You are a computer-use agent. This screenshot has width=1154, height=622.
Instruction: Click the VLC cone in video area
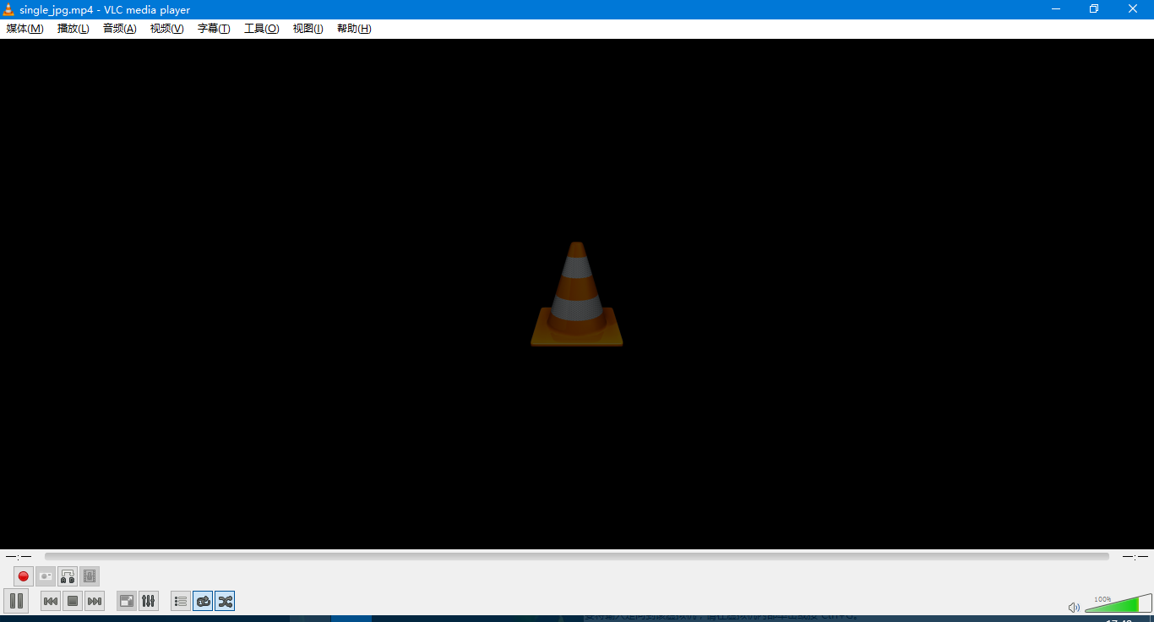coord(577,294)
